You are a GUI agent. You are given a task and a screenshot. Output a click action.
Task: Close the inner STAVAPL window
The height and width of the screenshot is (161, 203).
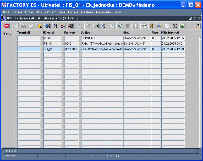(x=199, y=18)
